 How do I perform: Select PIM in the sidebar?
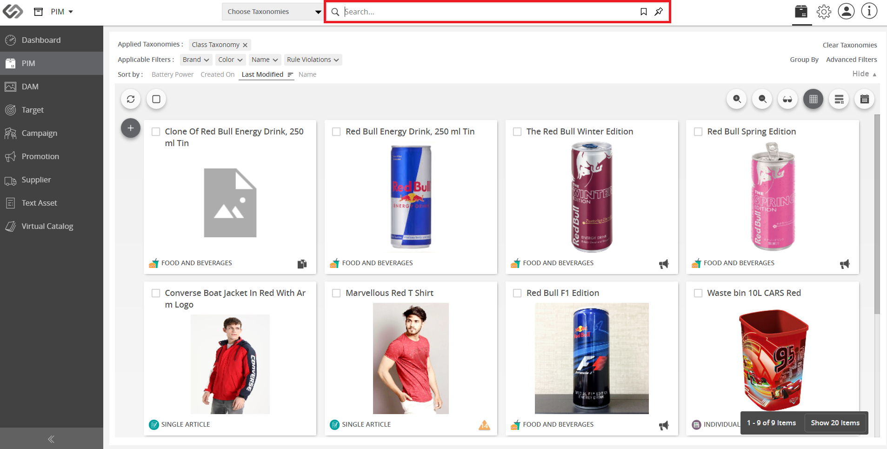52,63
